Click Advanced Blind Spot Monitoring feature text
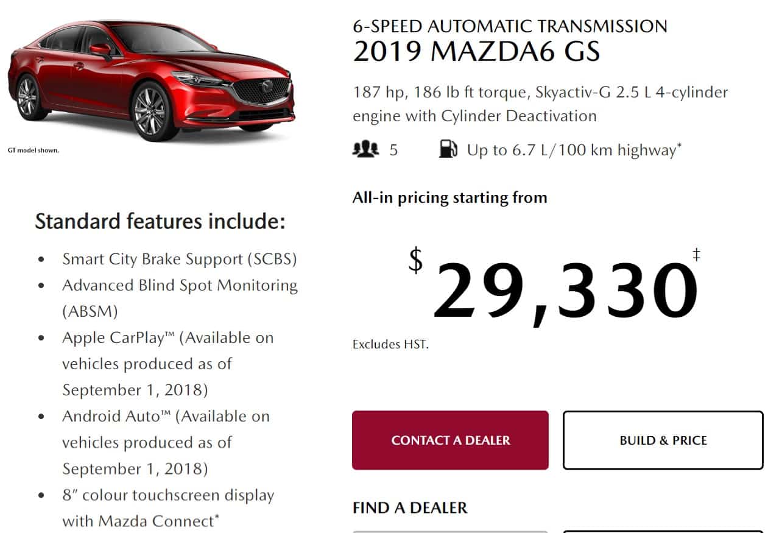This screenshot has width=782, height=533. (180, 298)
